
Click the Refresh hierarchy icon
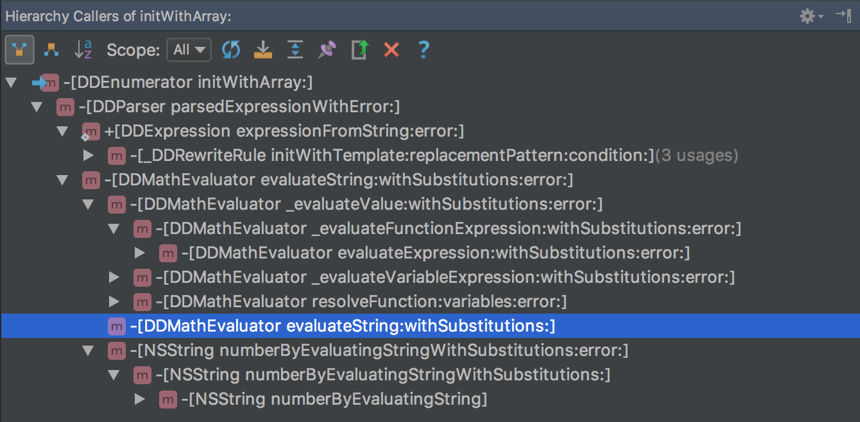(231, 49)
